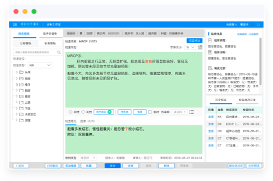The height and width of the screenshot is (181, 273).
Task: Click the 病理 button
Action: [x=139, y=112]
